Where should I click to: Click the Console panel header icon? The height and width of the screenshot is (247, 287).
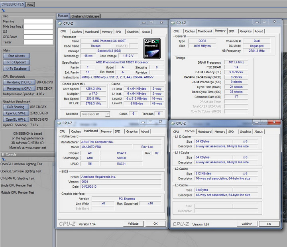tap(3, 155)
